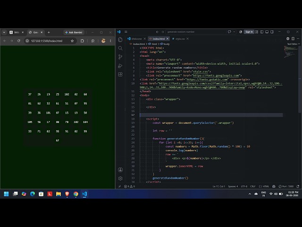Stop Live Server via Port : 5500
Screen dimensions: 302x227
pyautogui.click(x=286, y=186)
